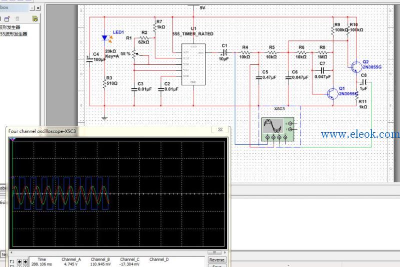
Task: Move T1 cursor right with arrow button
Action: (x=25, y=262)
